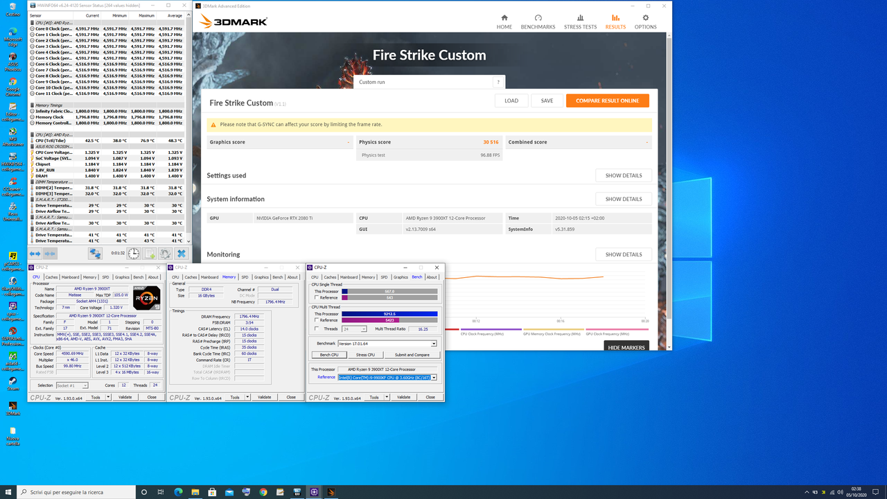Screen dimensions: 887x499
Task: Open the Home section in 3DMark
Action: pos(504,22)
